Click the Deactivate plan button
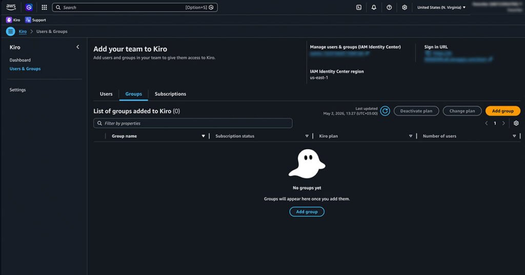This screenshot has width=525, height=275. (416, 111)
